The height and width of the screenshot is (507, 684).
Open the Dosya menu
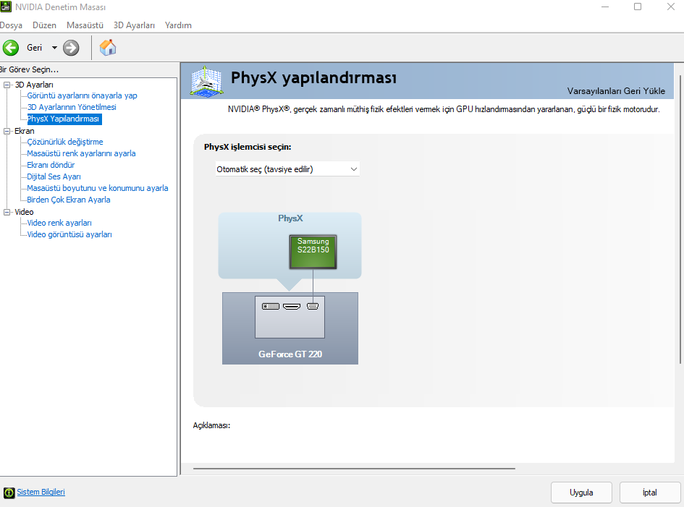pyautogui.click(x=11, y=25)
